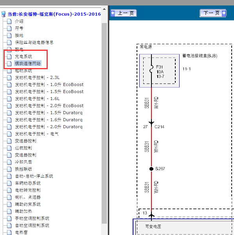
Task: Click page icon beside 巡航控制
Action: point(9,148)
